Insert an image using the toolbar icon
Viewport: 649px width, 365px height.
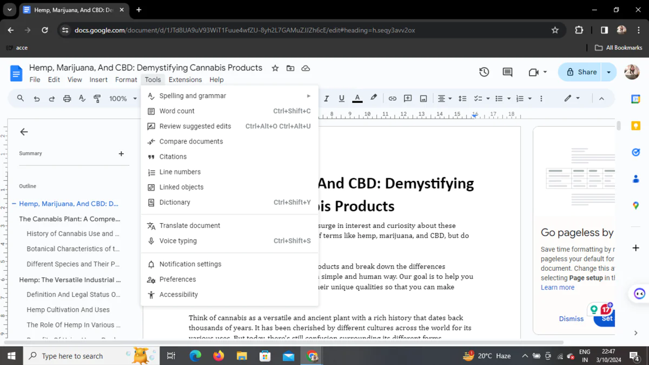[423, 98]
